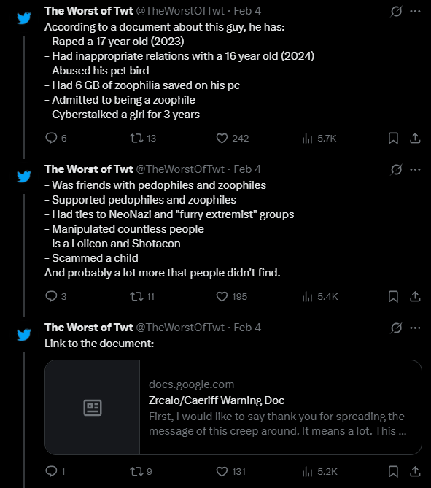
Task: Like the tweet showing 131 likes
Action: tap(231, 471)
